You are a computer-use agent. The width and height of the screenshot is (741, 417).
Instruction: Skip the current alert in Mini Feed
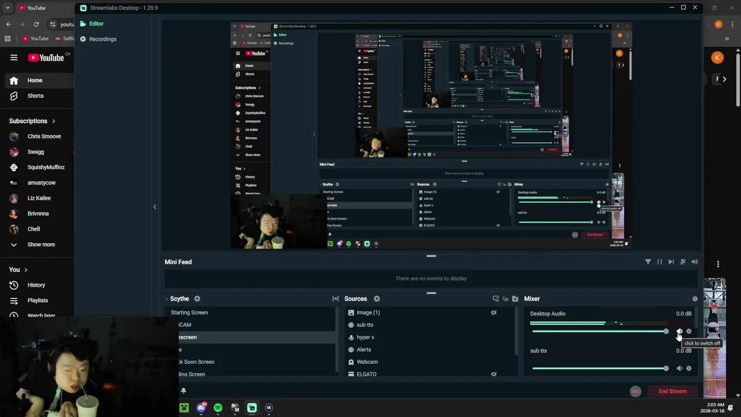671,262
